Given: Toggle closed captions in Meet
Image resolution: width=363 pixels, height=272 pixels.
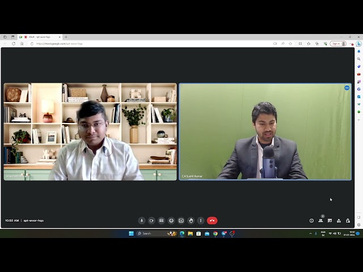Looking at the screenshot, I should pyautogui.click(x=161, y=220).
